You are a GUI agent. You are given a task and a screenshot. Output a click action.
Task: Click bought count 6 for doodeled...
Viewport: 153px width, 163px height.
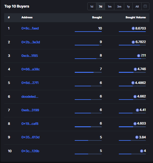point(101,96)
